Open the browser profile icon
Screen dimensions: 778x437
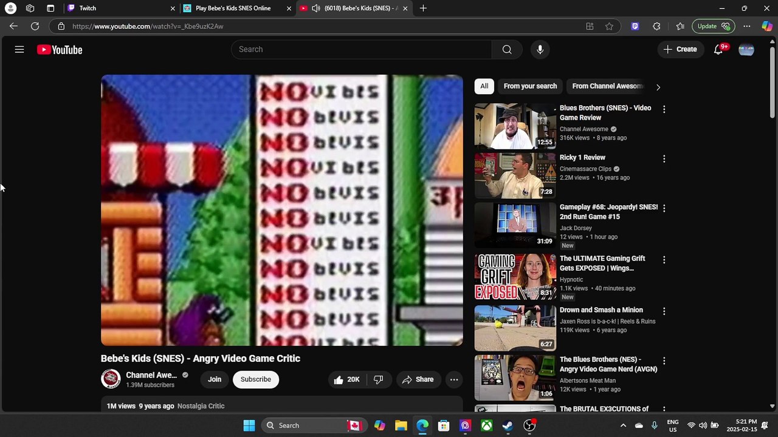tap(10, 8)
